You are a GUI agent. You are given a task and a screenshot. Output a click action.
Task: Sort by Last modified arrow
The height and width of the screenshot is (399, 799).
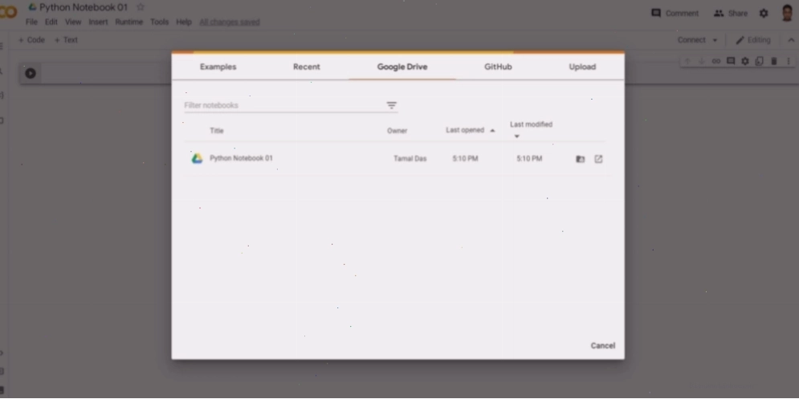coord(516,136)
